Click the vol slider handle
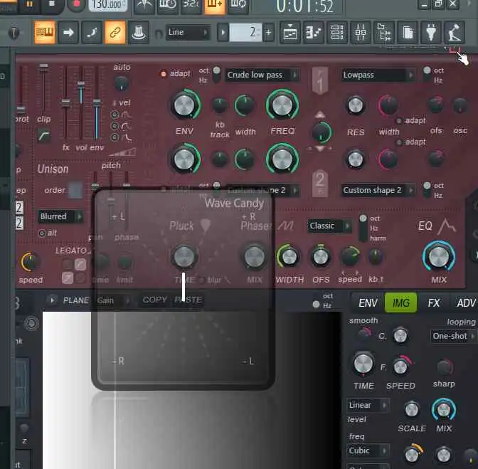 pyautogui.click(x=81, y=83)
